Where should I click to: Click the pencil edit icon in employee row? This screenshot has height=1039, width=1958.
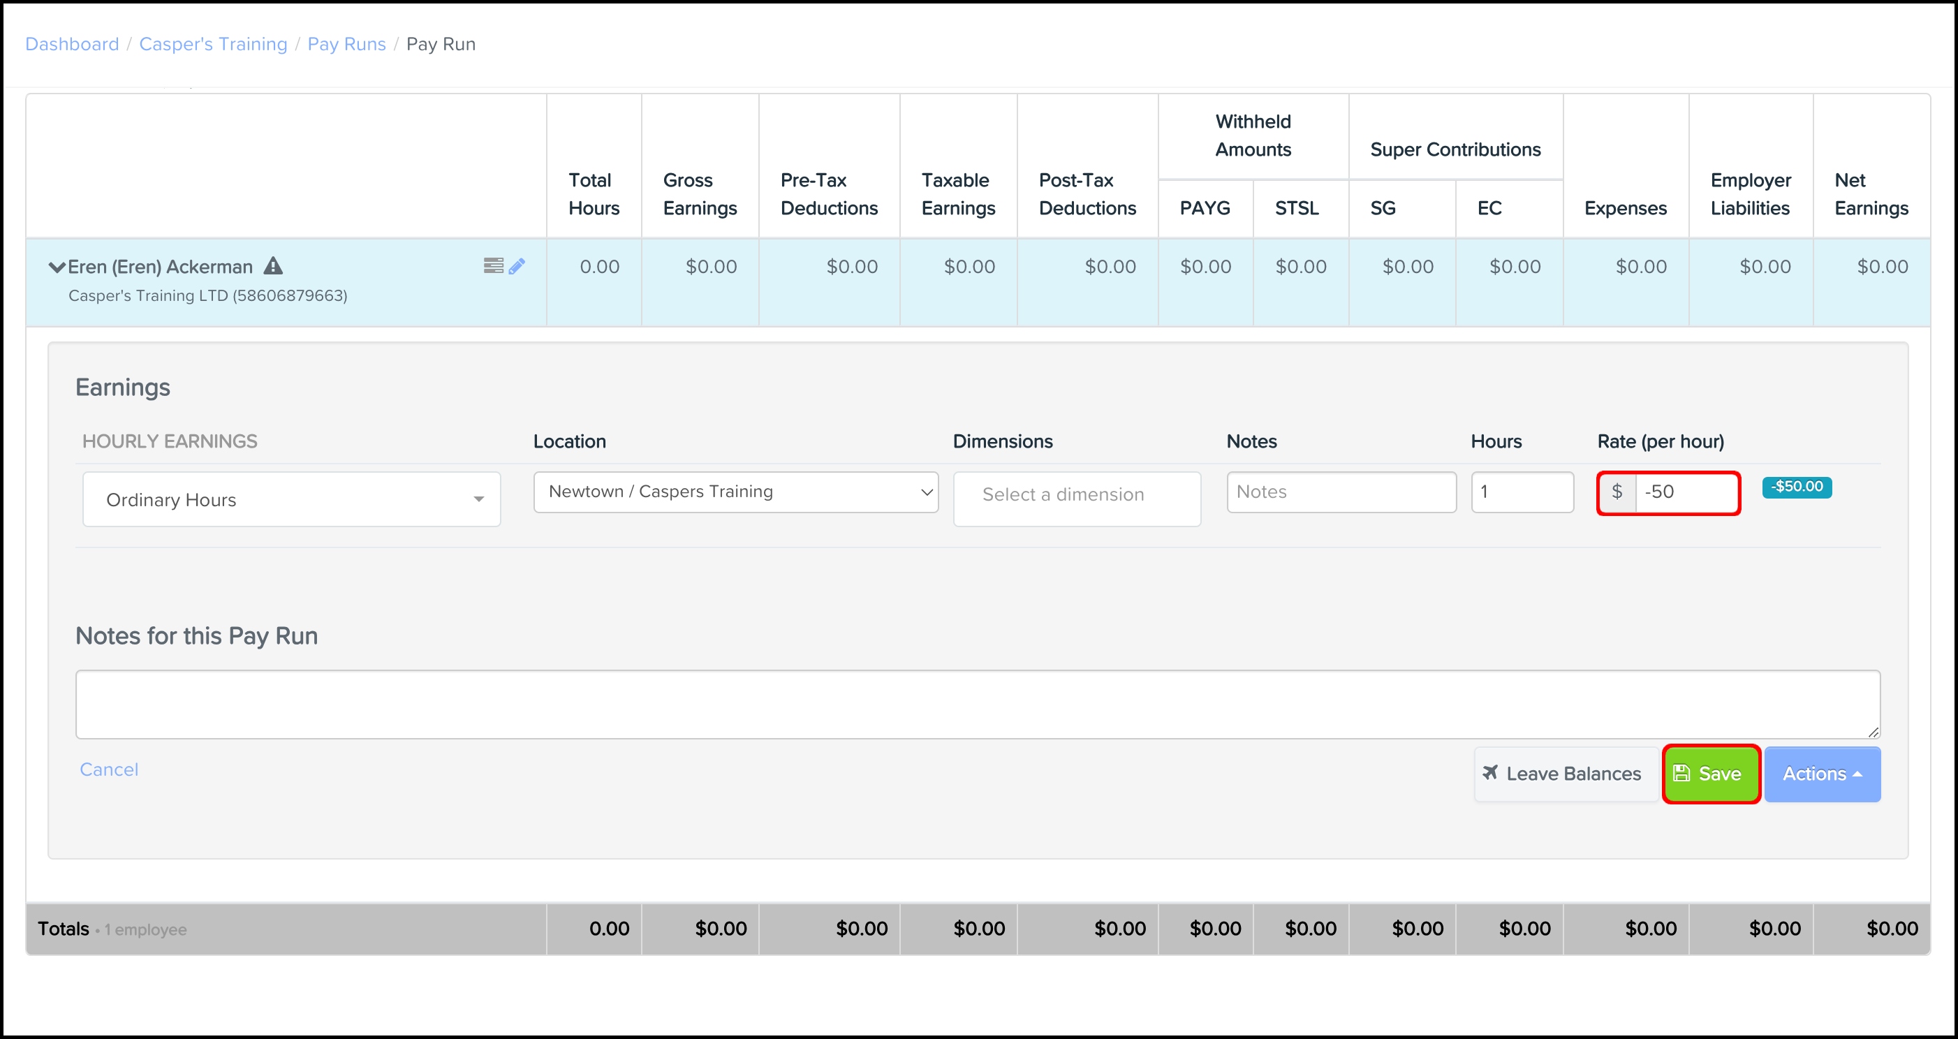[517, 266]
